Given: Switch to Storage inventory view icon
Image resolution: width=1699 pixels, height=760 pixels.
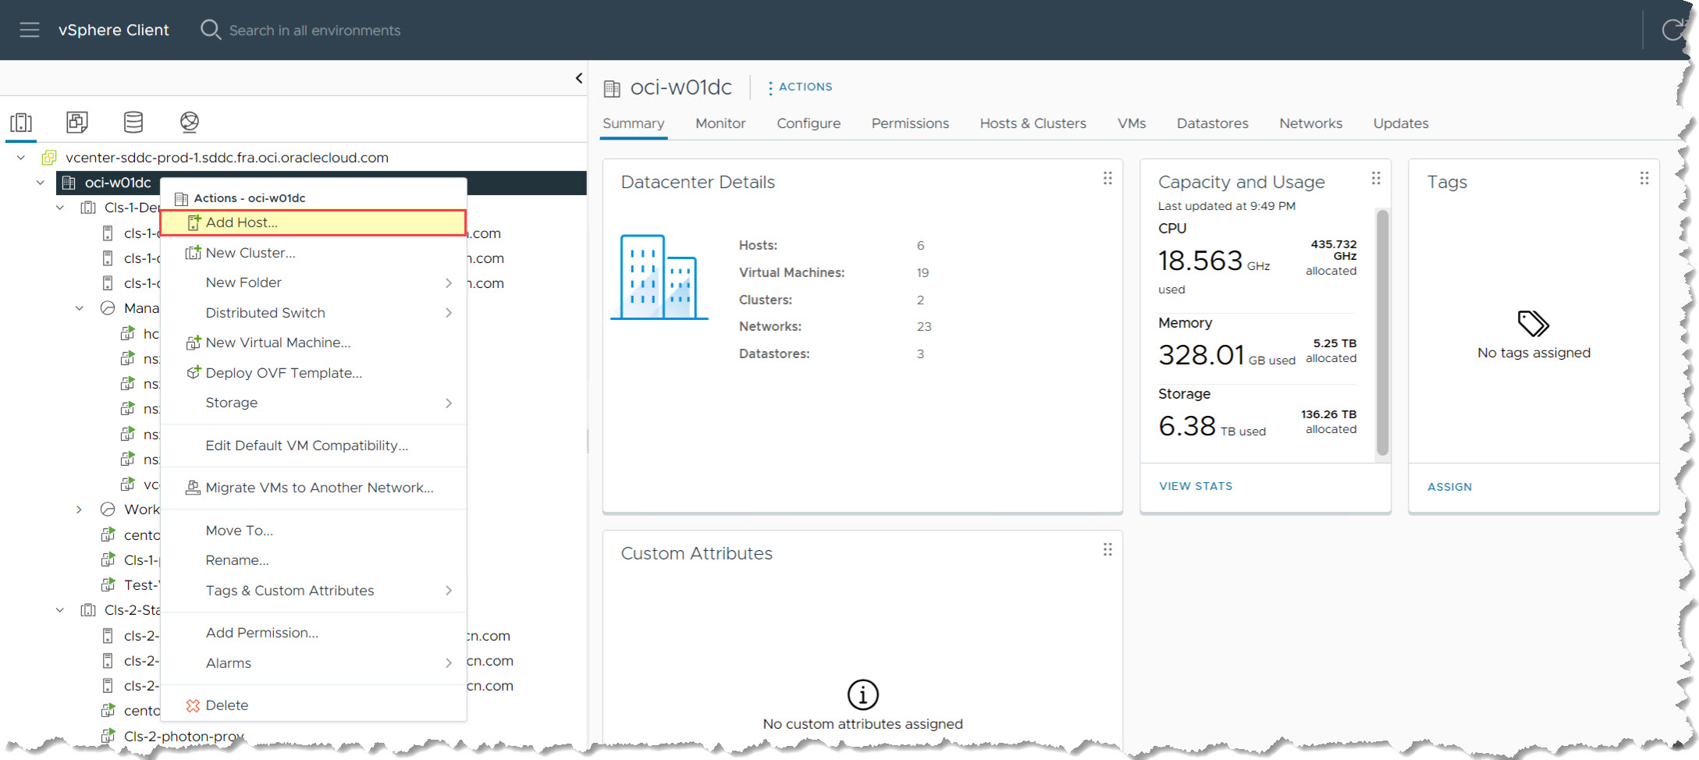Looking at the screenshot, I should click(x=133, y=122).
